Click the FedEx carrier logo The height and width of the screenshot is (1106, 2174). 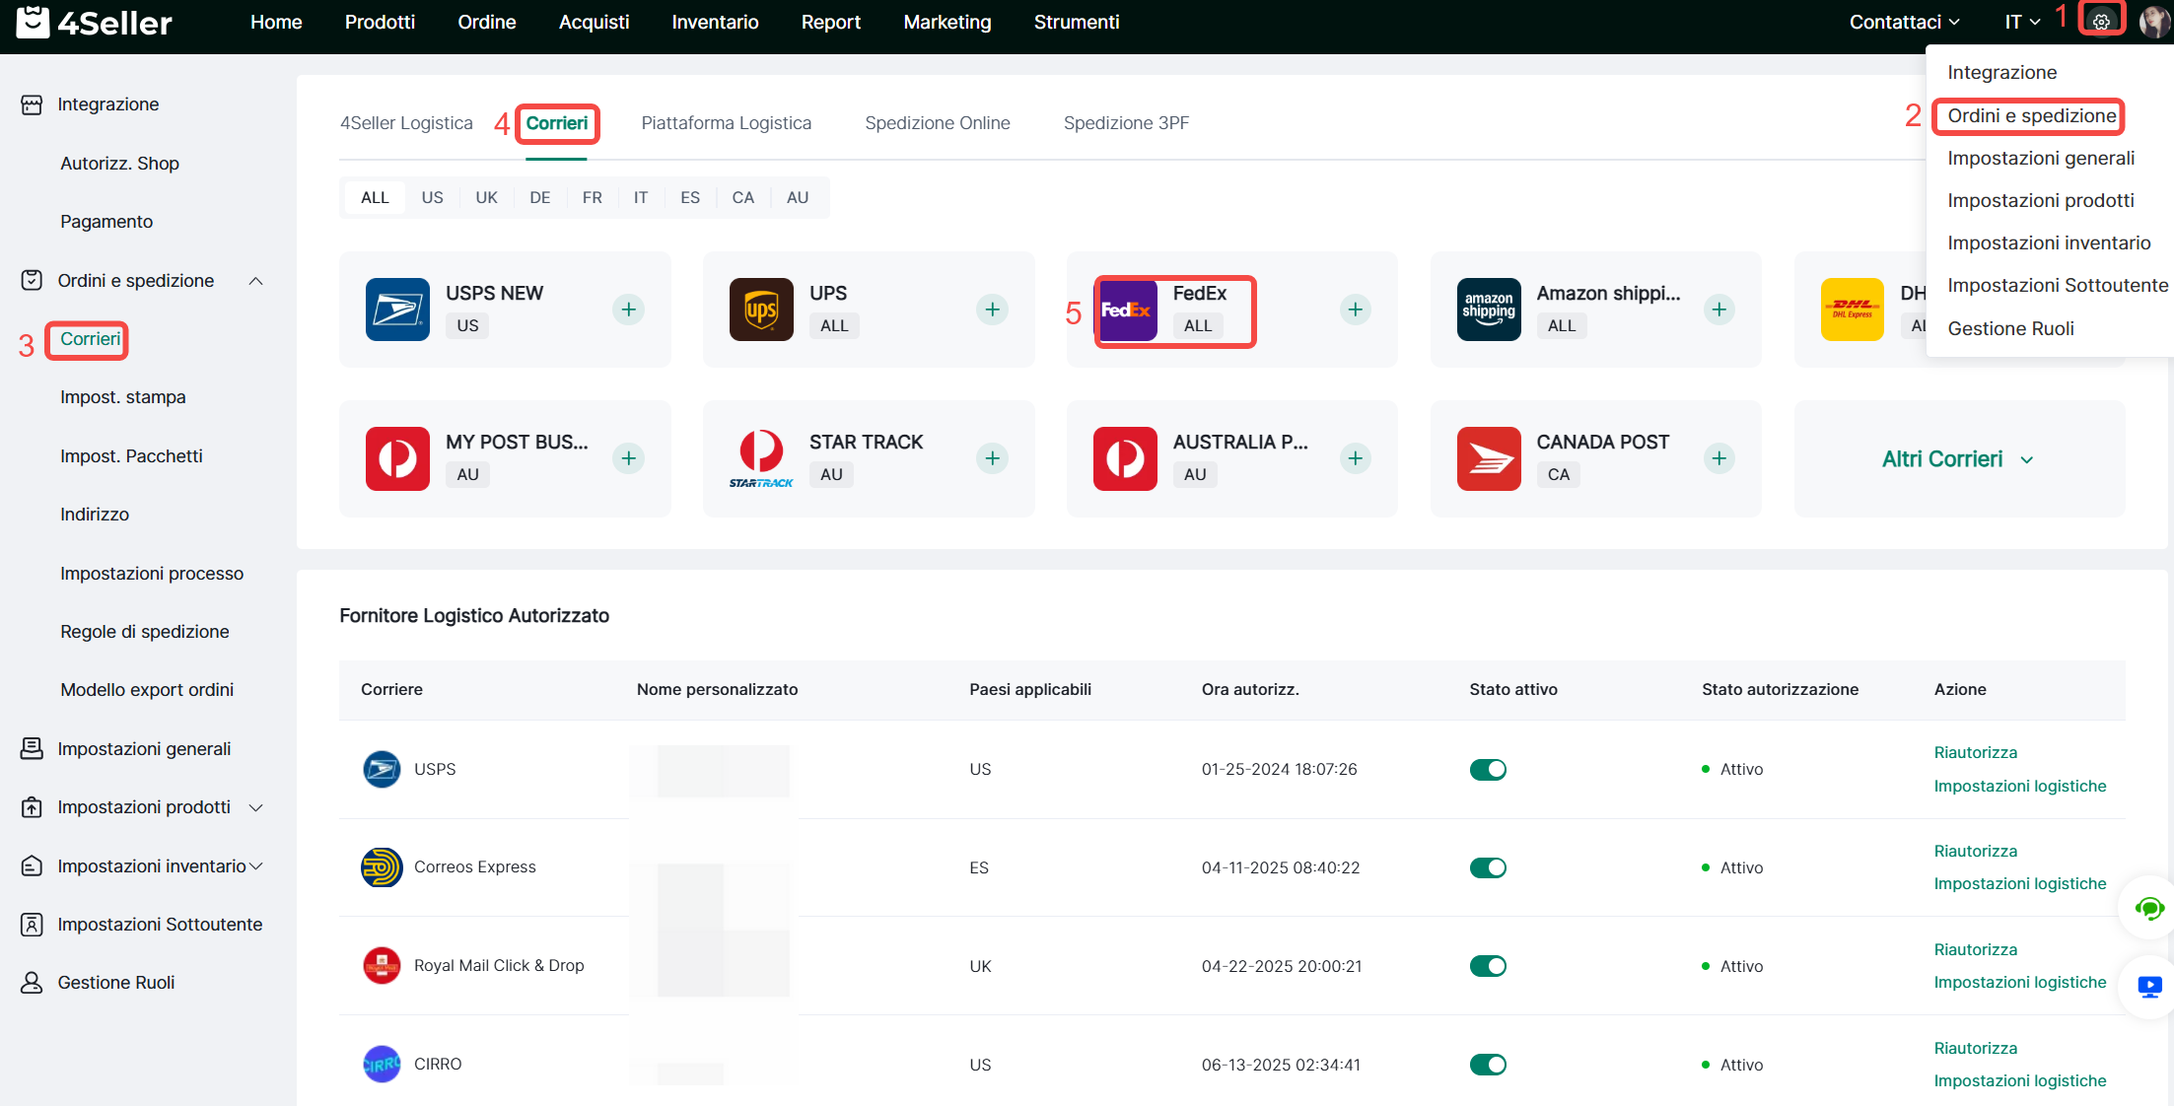click(1127, 311)
